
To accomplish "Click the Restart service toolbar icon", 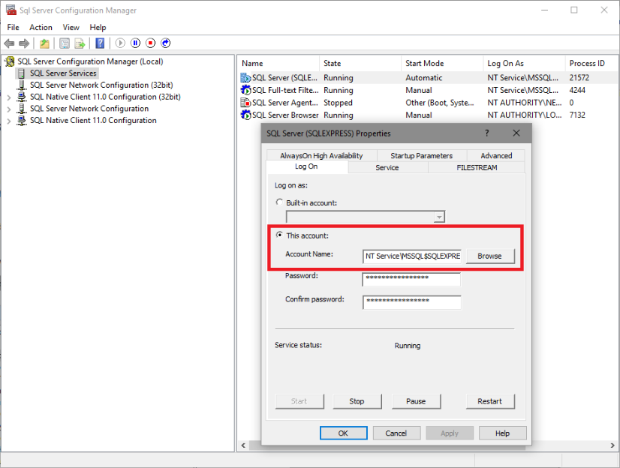I will pos(167,43).
